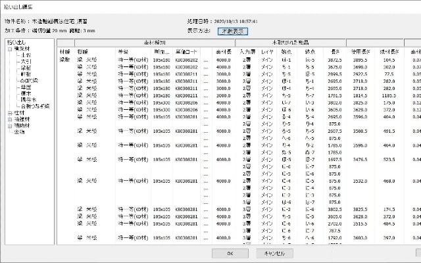Click the 使用長さ column header

[x=360, y=51]
